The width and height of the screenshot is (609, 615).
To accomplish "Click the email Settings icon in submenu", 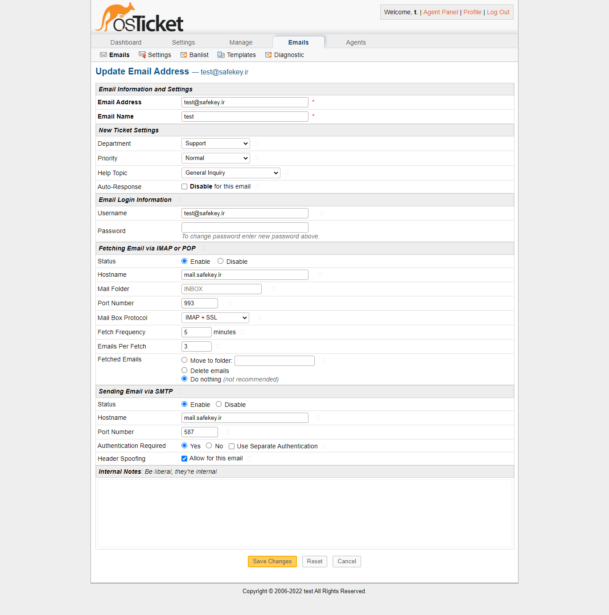I will pyautogui.click(x=142, y=55).
